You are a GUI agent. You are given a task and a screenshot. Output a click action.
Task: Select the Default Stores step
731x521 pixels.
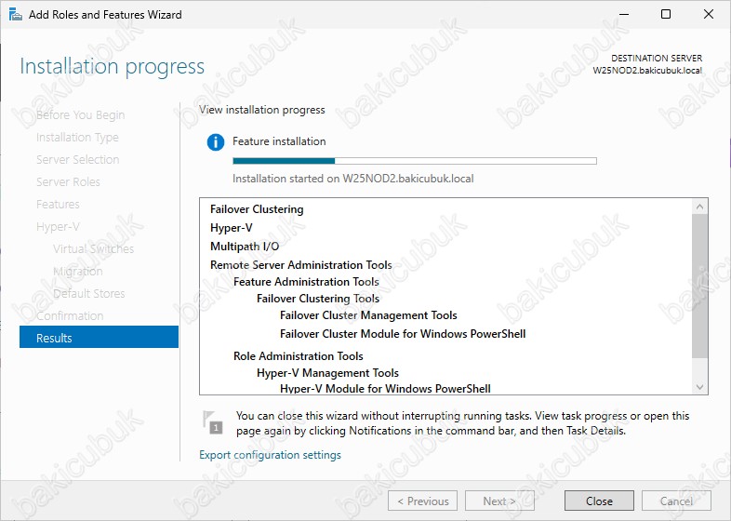(x=89, y=293)
